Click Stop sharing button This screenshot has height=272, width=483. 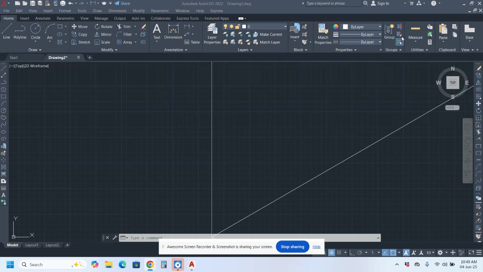point(292,247)
